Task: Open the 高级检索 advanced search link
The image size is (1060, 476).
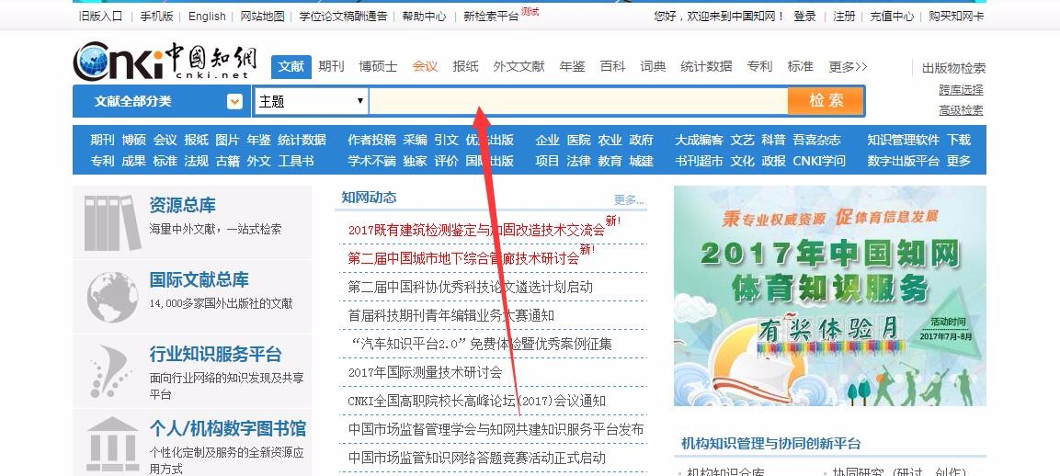Action: [x=961, y=110]
